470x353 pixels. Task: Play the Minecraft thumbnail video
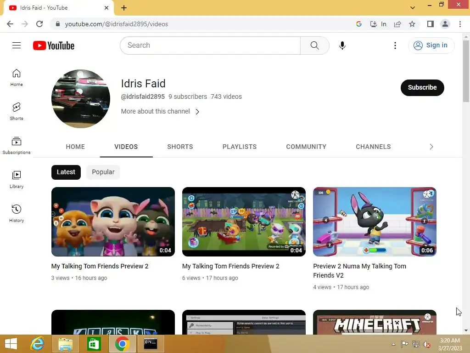tap(375, 322)
